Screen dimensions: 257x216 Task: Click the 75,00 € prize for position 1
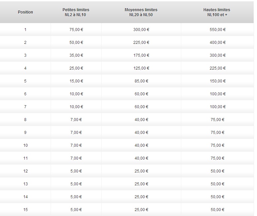click(x=76, y=30)
